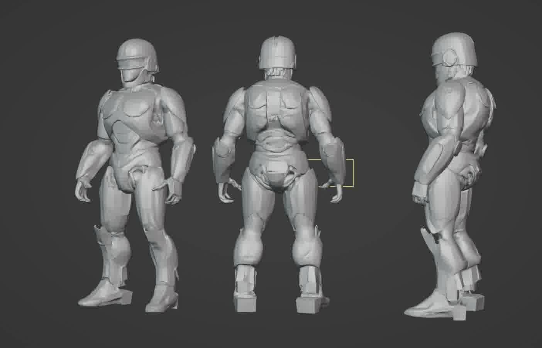Click the helmet of the back-view figure
The width and height of the screenshot is (542, 348).
pyautogui.click(x=279, y=52)
